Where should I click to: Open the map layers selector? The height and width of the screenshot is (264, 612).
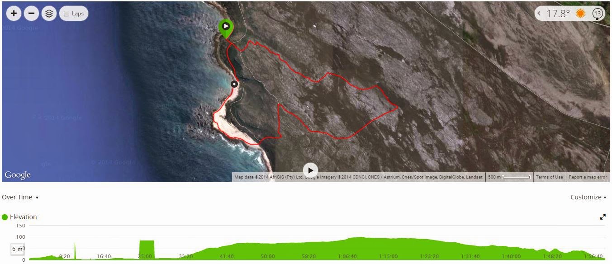pos(49,14)
